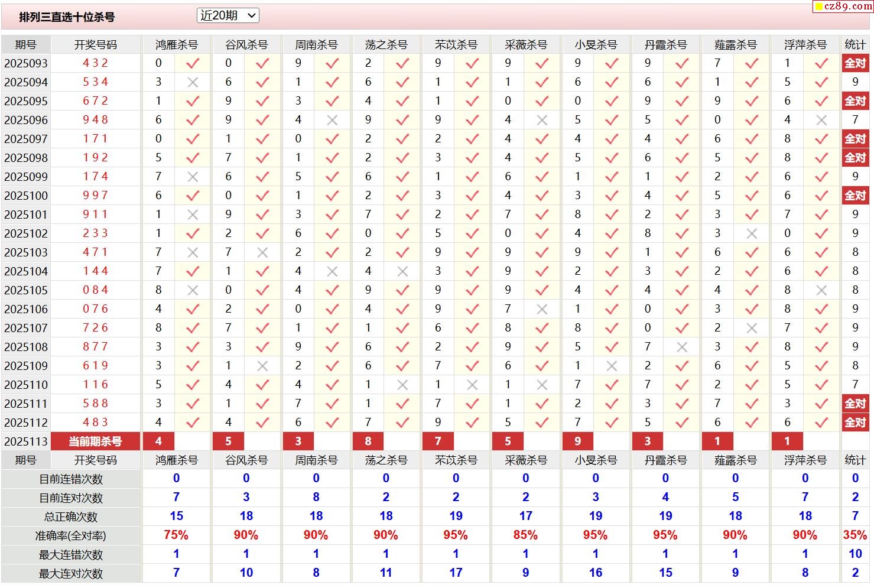The height and width of the screenshot is (588, 874).
Task: Click the top 统计 column header
Action: coord(855,44)
